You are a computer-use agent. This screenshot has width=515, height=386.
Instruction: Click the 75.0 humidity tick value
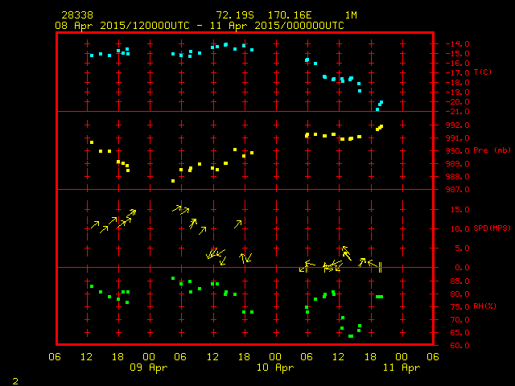click(459, 307)
